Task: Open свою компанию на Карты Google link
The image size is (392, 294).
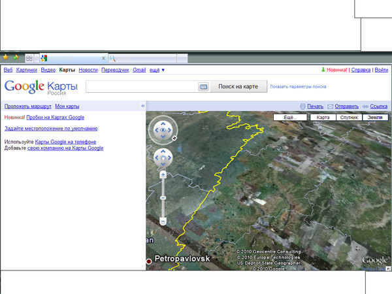Action: pyautogui.click(x=65, y=148)
